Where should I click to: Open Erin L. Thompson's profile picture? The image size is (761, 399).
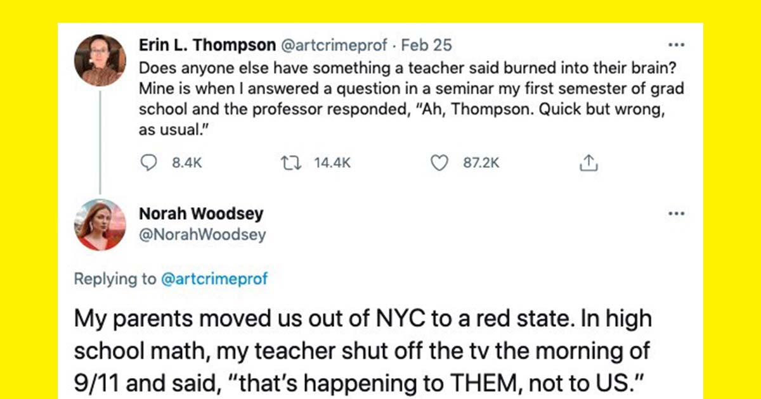pyautogui.click(x=100, y=60)
